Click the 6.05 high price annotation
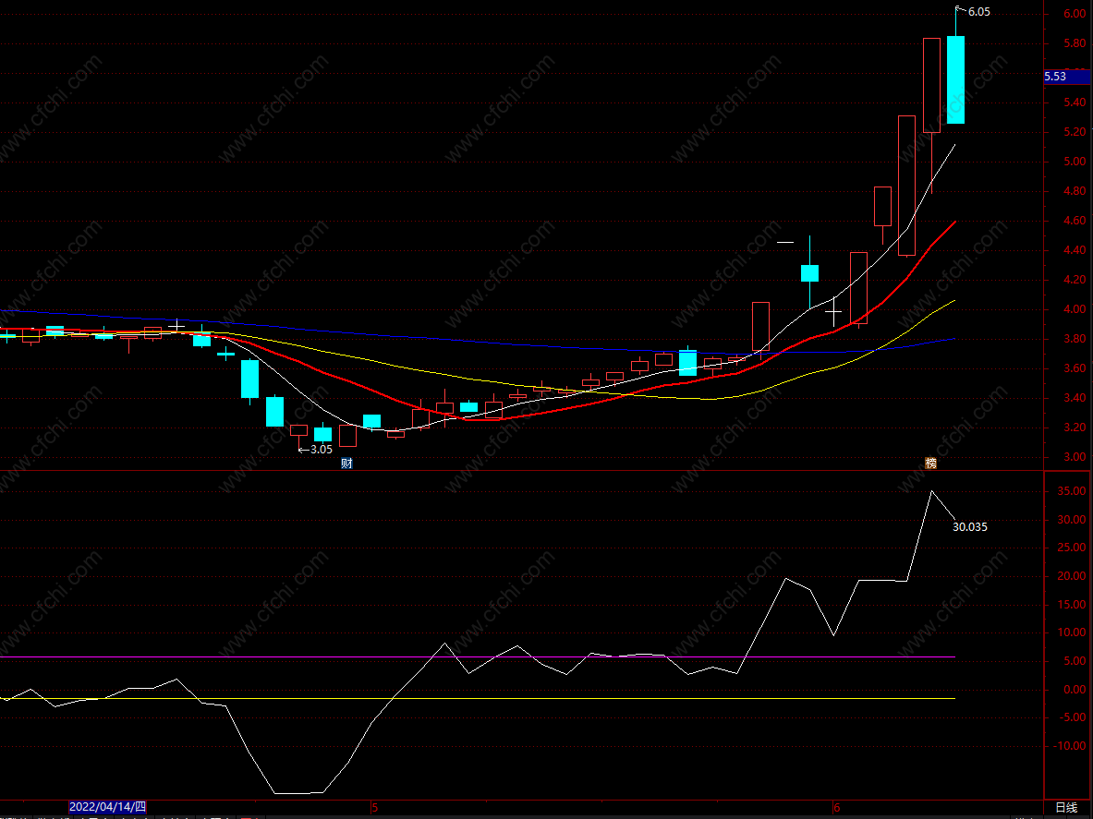Viewport: 1093px width, 819px height. tap(978, 12)
